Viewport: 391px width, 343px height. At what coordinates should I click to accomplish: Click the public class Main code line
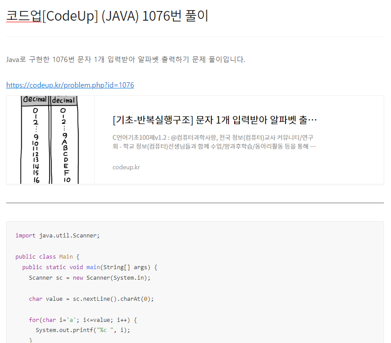pos(47,257)
